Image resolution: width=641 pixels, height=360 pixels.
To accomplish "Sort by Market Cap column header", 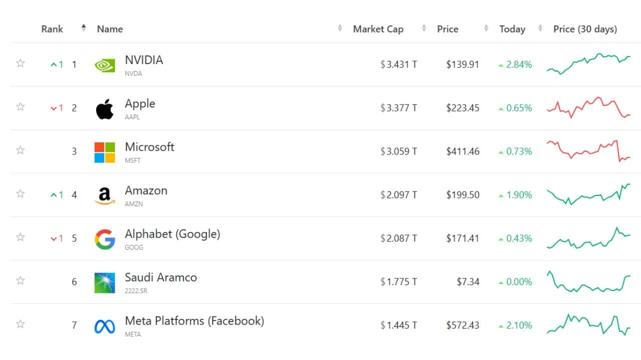I will pos(378,29).
